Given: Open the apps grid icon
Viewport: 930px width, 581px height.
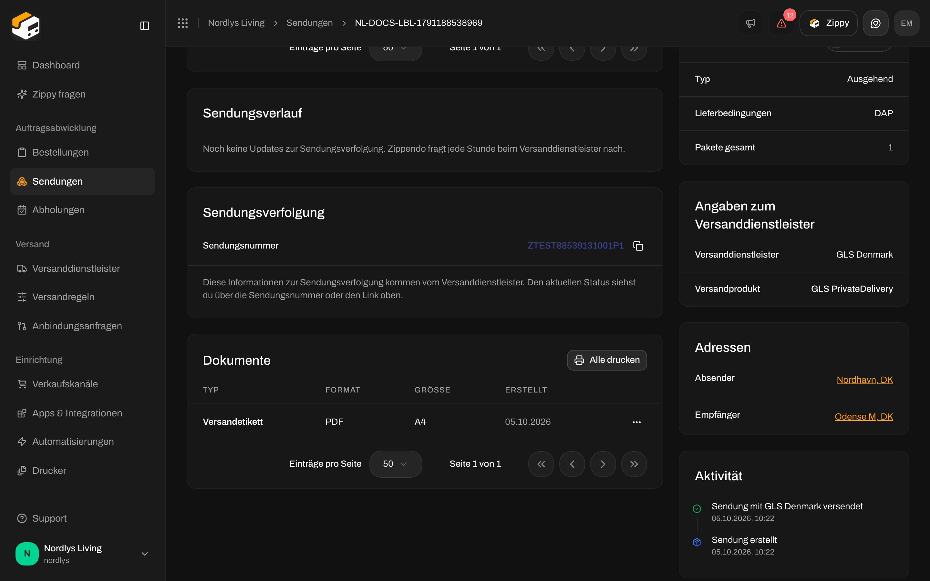Looking at the screenshot, I should pyautogui.click(x=182, y=23).
